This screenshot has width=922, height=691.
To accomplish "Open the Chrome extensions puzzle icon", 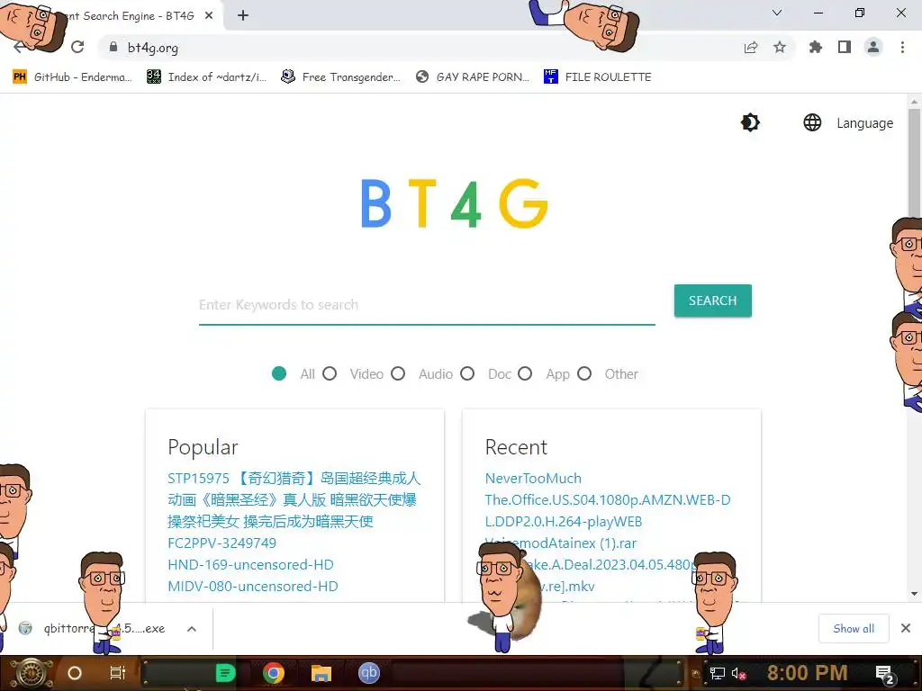I will click(815, 47).
